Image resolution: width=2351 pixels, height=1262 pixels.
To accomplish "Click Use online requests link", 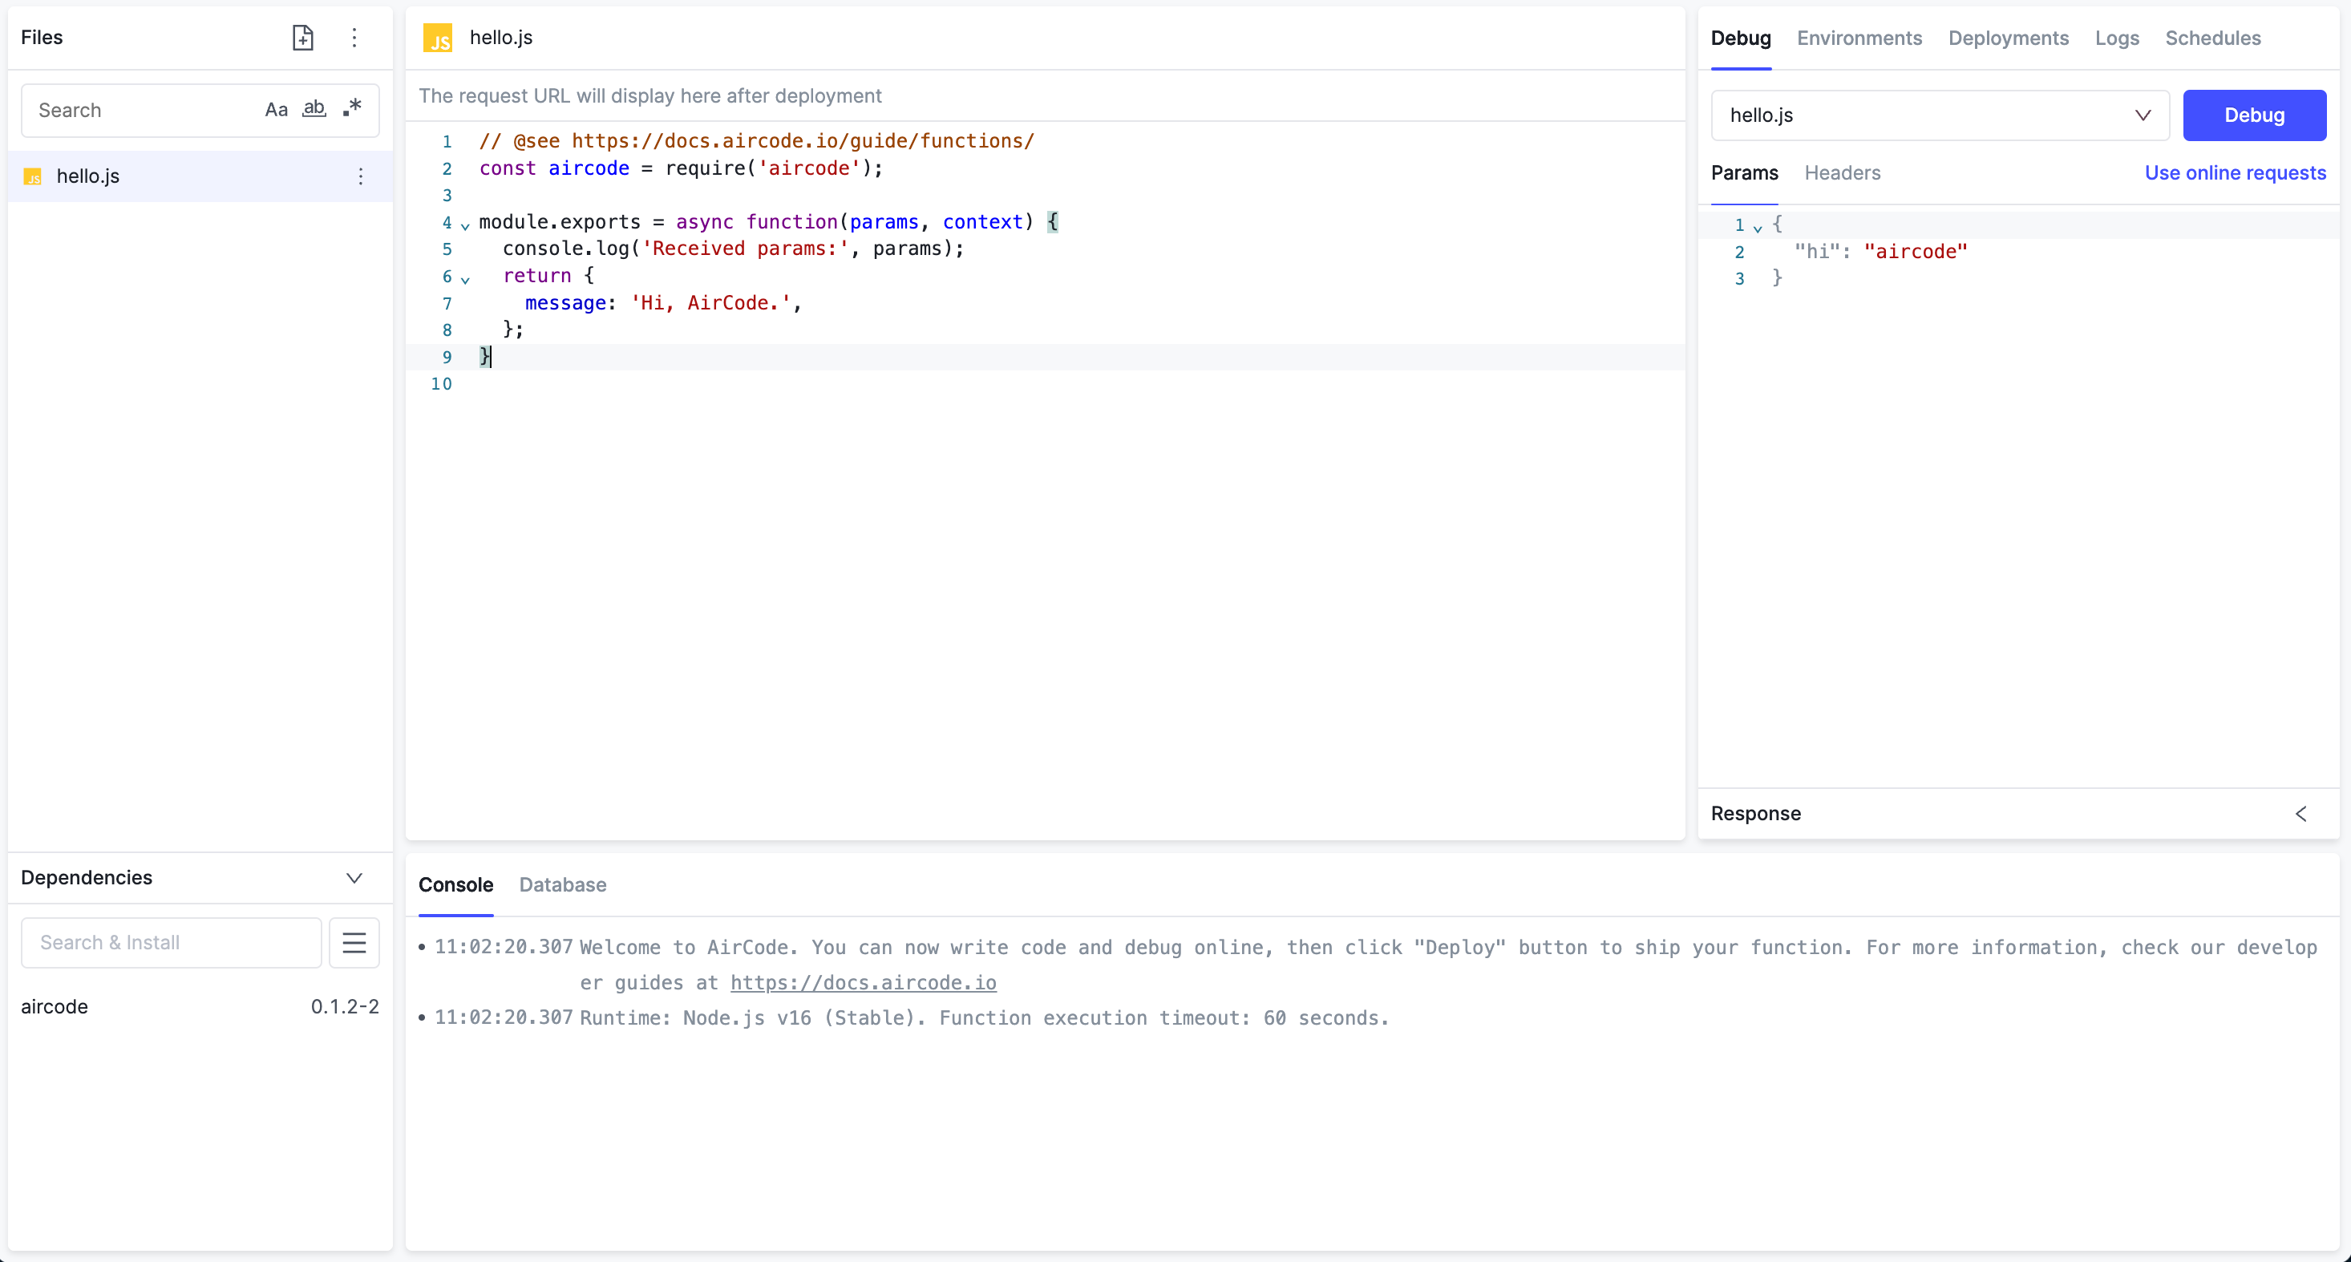I will point(2234,172).
